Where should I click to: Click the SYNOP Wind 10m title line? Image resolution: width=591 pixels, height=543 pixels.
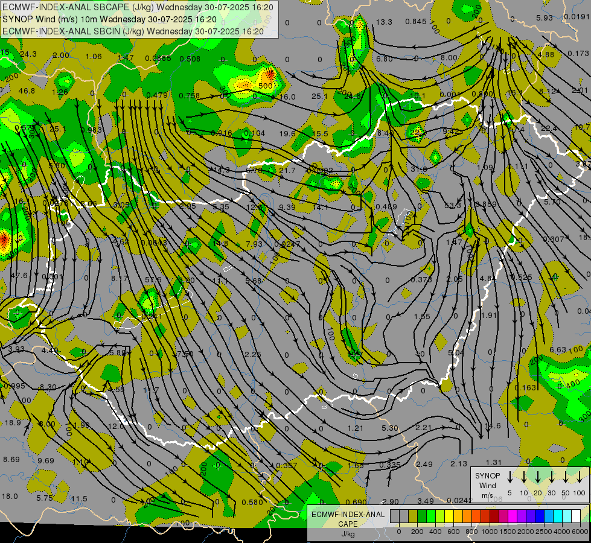tap(110, 19)
